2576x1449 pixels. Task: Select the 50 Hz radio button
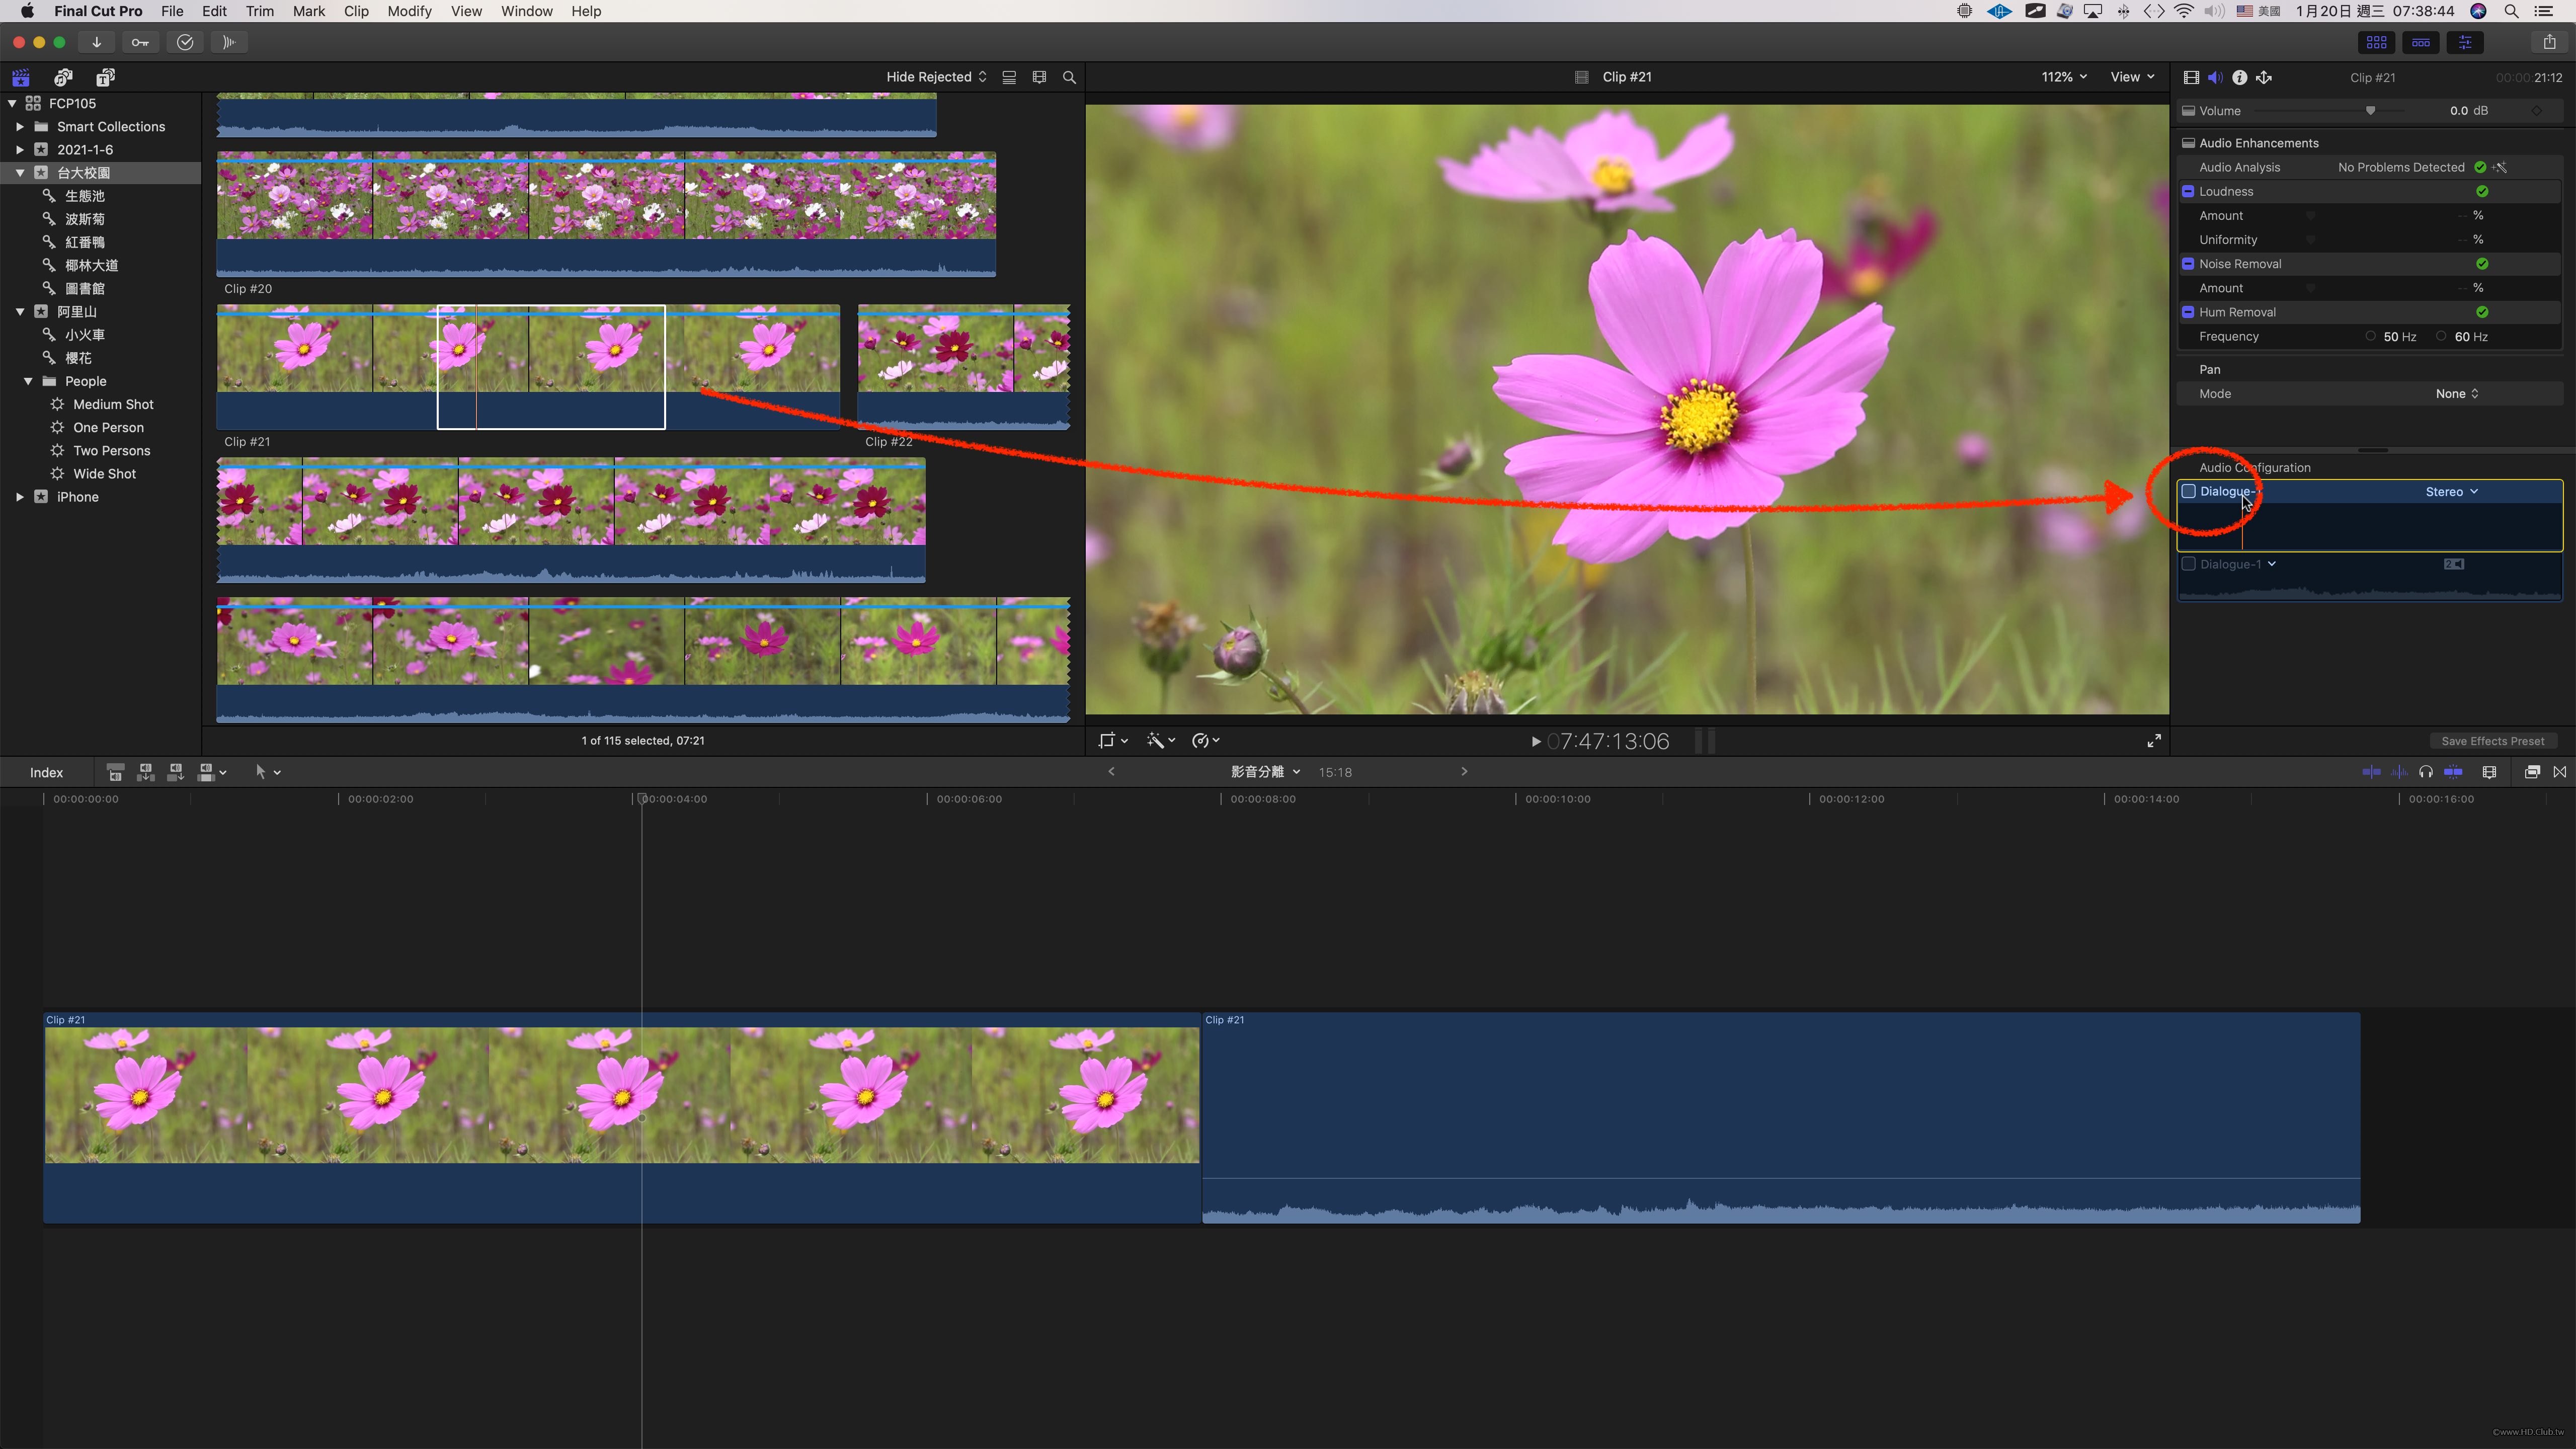click(x=2371, y=336)
